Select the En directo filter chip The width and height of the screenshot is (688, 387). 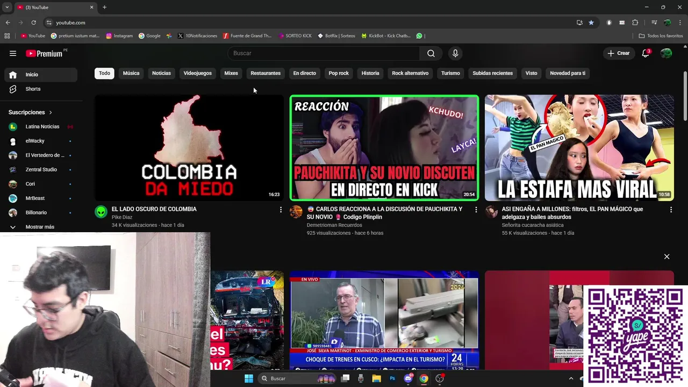pos(305,73)
